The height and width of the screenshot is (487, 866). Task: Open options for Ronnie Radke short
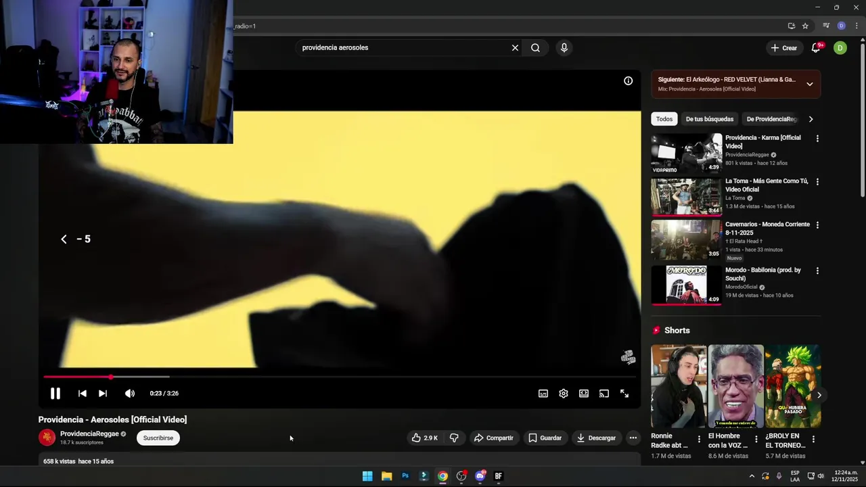699,439
